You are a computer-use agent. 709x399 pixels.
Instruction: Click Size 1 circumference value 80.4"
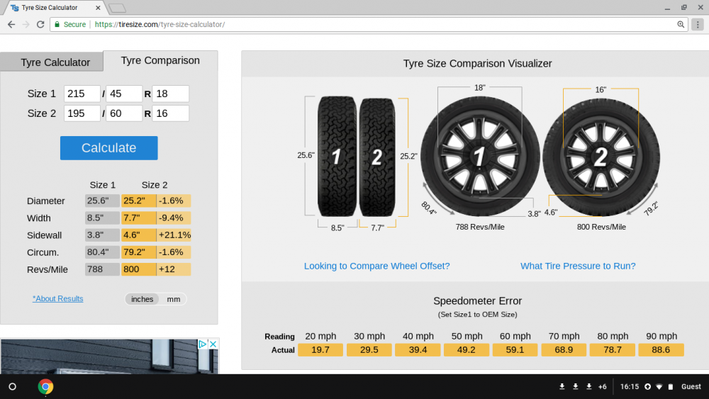click(102, 252)
